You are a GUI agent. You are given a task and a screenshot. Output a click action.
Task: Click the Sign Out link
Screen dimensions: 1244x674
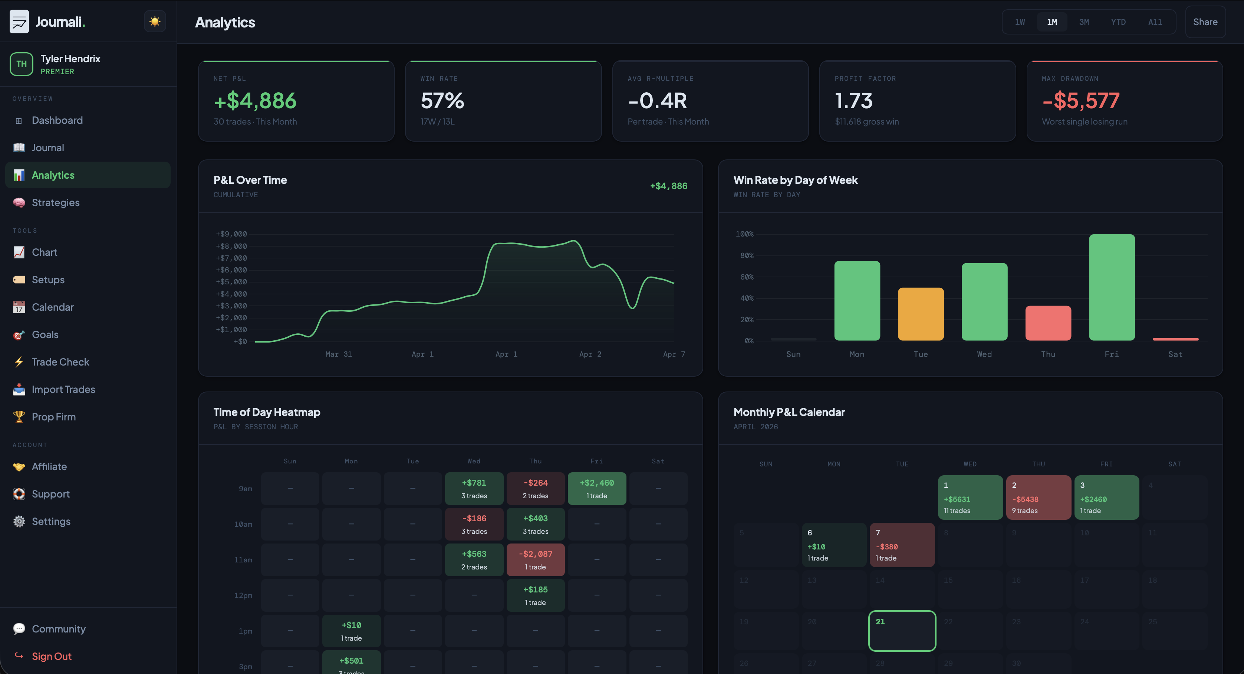coord(51,656)
